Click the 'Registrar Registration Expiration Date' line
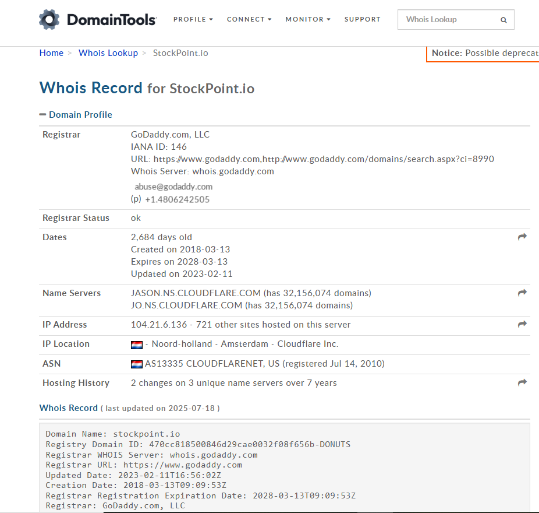539x513 pixels. (201, 496)
